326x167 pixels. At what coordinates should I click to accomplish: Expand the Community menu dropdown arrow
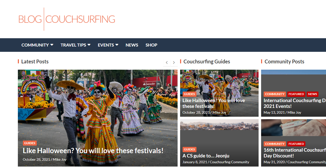(x=52, y=45)
